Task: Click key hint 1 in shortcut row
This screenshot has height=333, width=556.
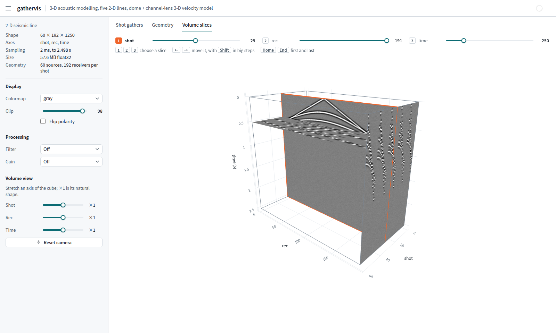Action: coord(118,50)
